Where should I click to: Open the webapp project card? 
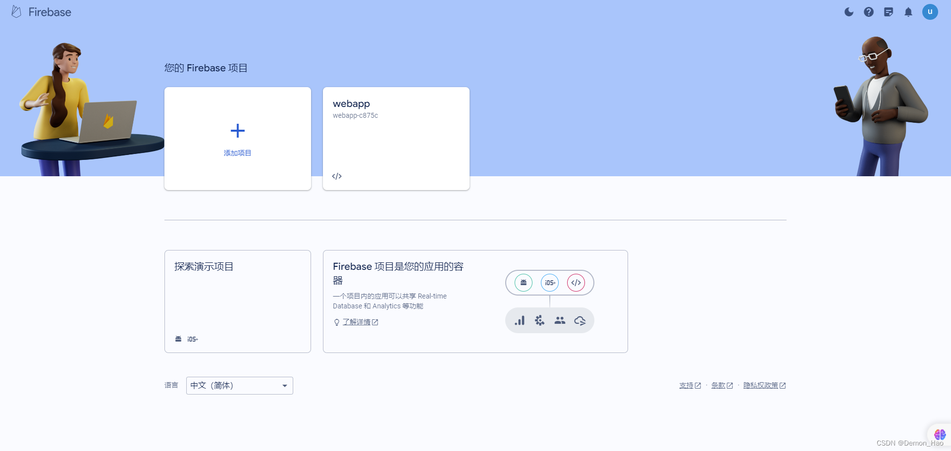coord(396,139)
